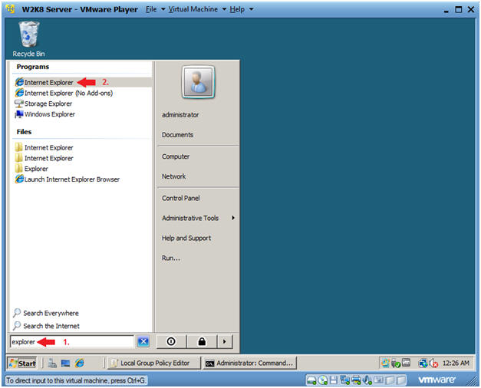Open Documents from Start menu
The image size is (481, 388).
tap(178, 135)
